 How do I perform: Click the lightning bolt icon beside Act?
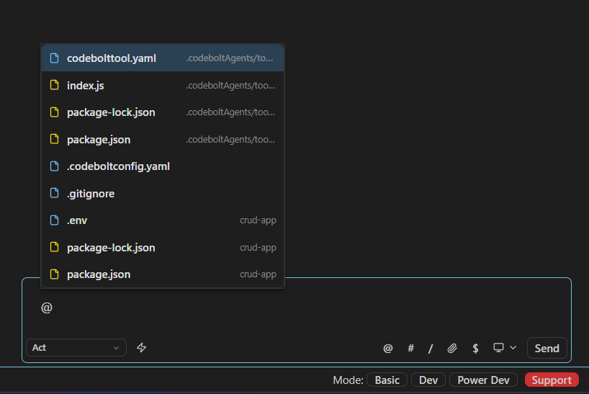[x=142, y=347]
